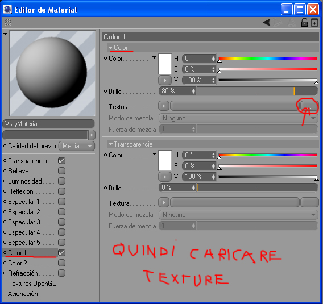Viewport: 323px width, 304px height.
Task: Click the value slider in Color section
Action: 268,80
